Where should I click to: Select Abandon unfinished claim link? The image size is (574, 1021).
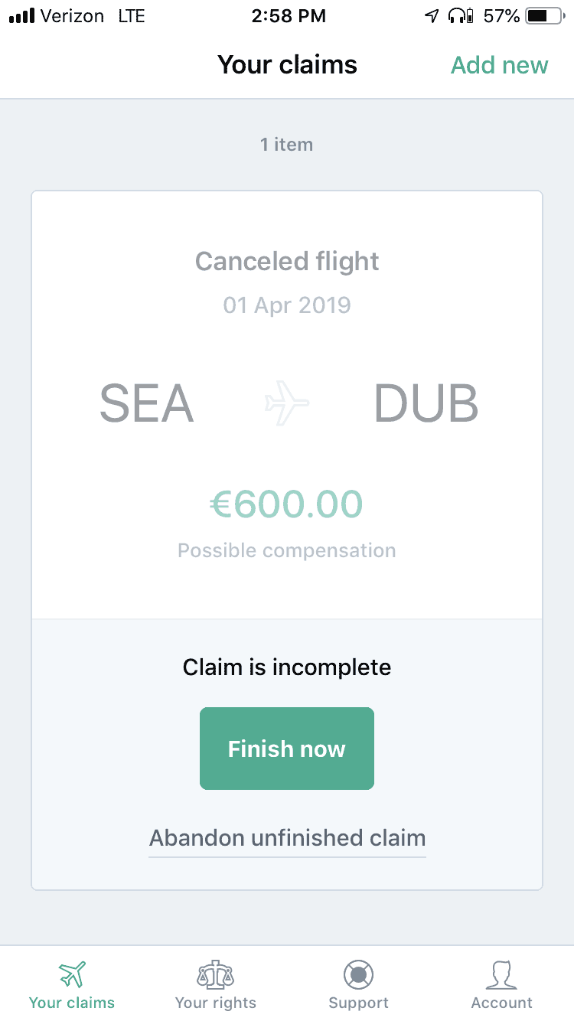tap(287, 838)
